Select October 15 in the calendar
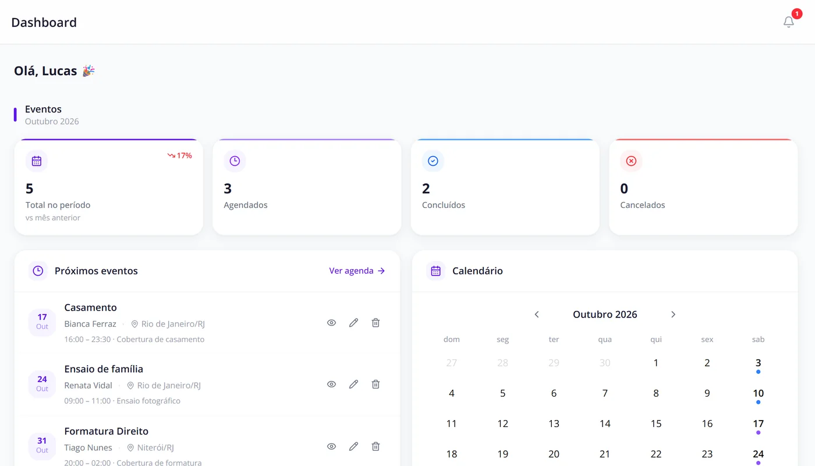Viewport: 815px width, 466px height. (656, 424)
